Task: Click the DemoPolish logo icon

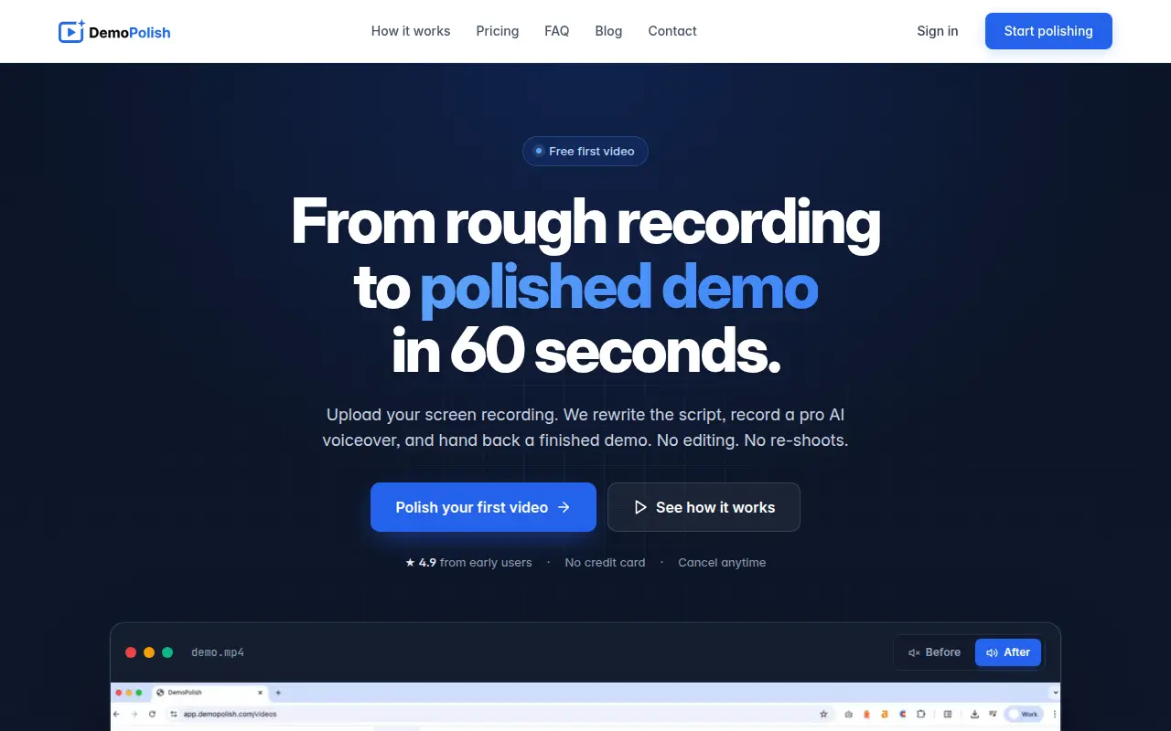Action: [x=71, y=31]
